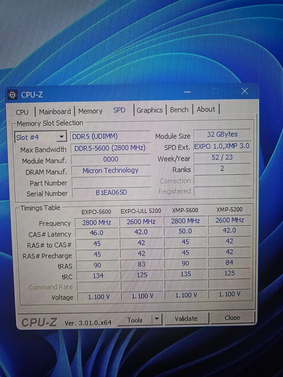
Task: Open the About tab
Action: (x=206, y=109)
